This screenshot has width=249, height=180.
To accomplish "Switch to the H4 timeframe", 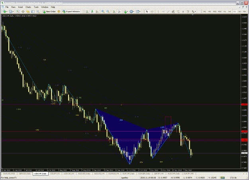I will pyautogui.click(x=229, y=11).
